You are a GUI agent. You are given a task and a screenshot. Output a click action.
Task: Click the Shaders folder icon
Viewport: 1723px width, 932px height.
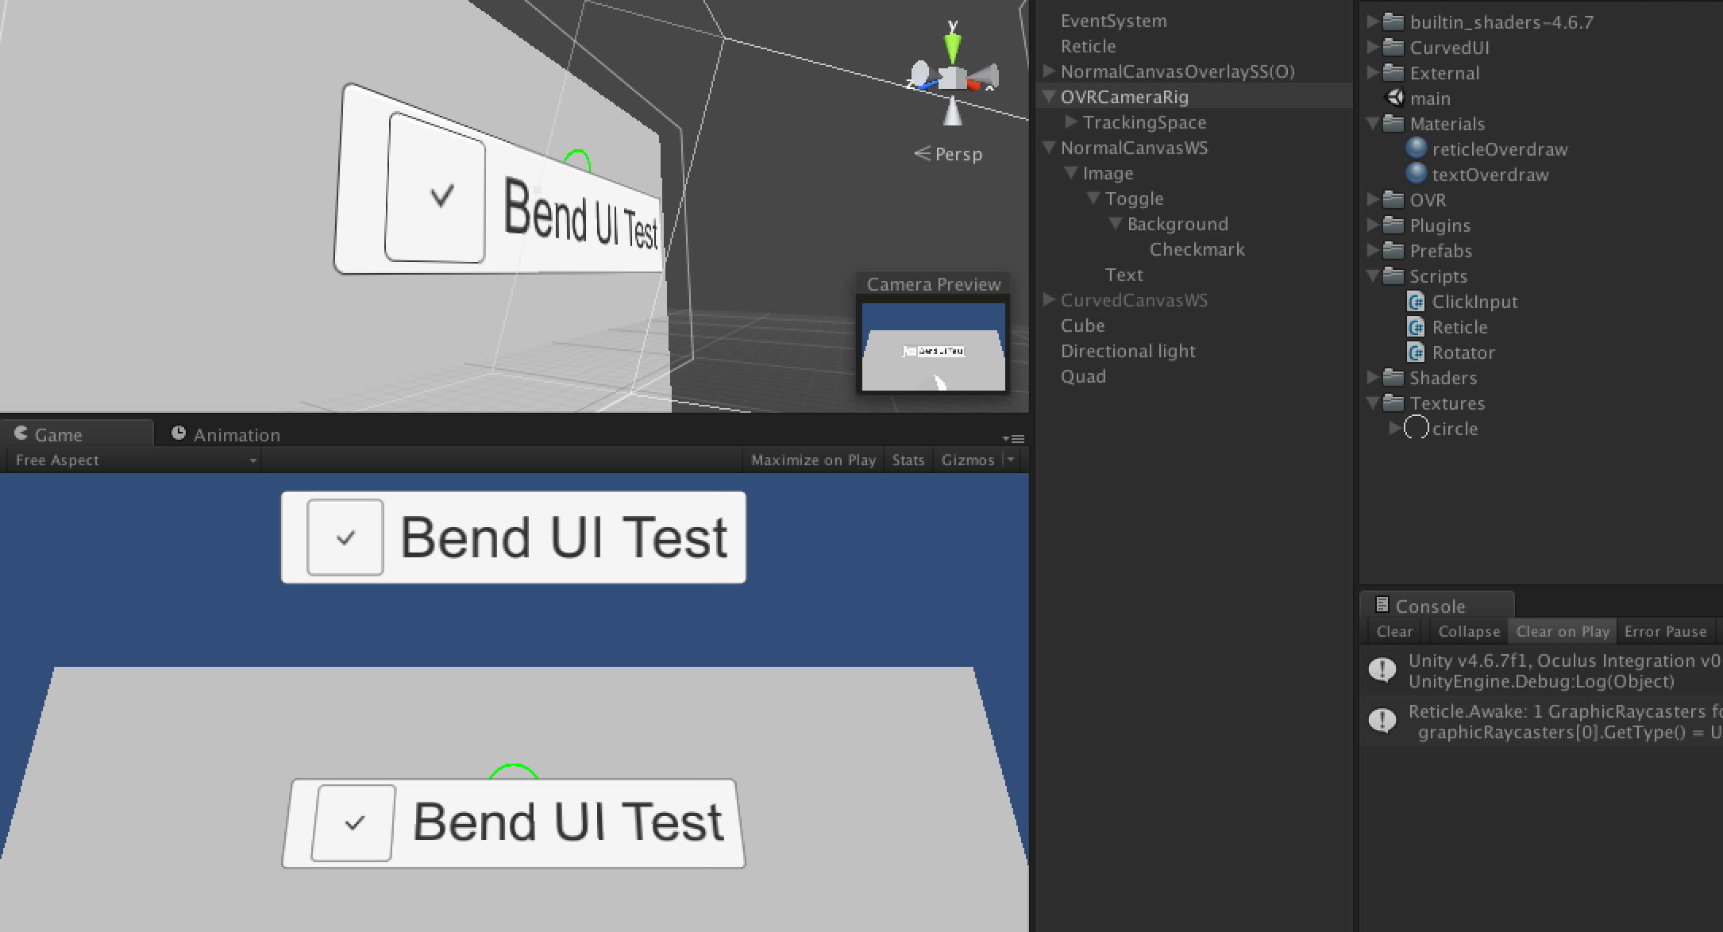[1393, 377]
